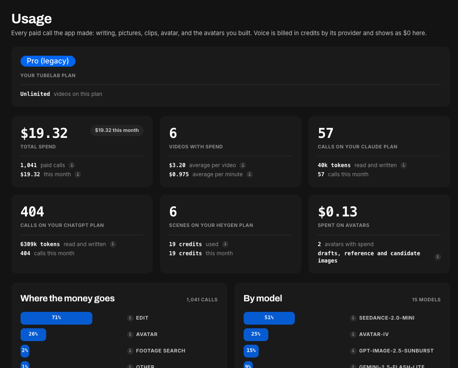The image size is (458, 368).
Task: Click the '404 calls this month' text
Action: click(48, 253)
